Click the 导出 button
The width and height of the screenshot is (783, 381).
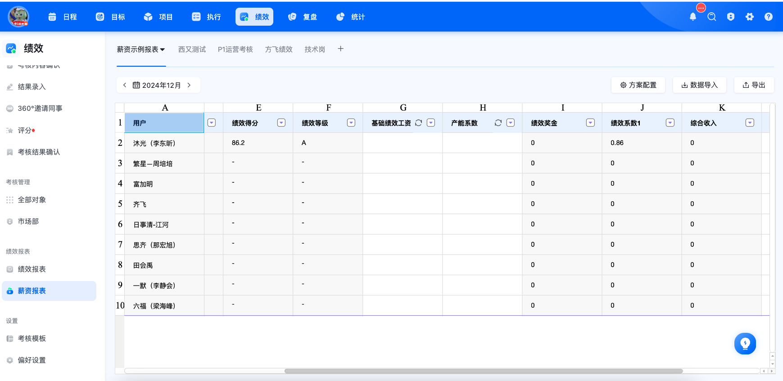(754, 85)
